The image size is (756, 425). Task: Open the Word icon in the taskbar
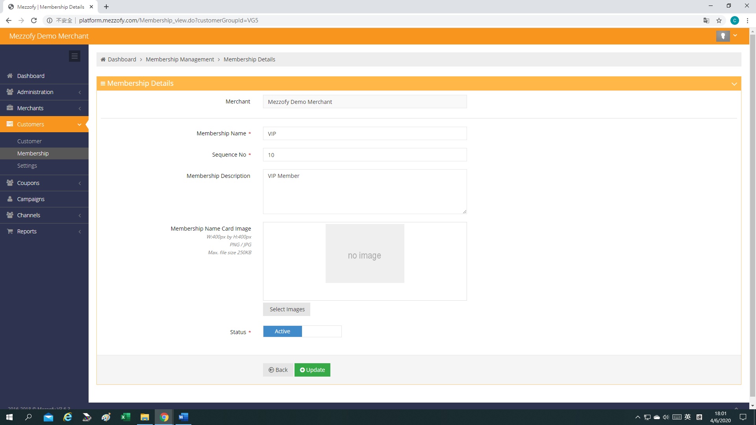(183, 417)
